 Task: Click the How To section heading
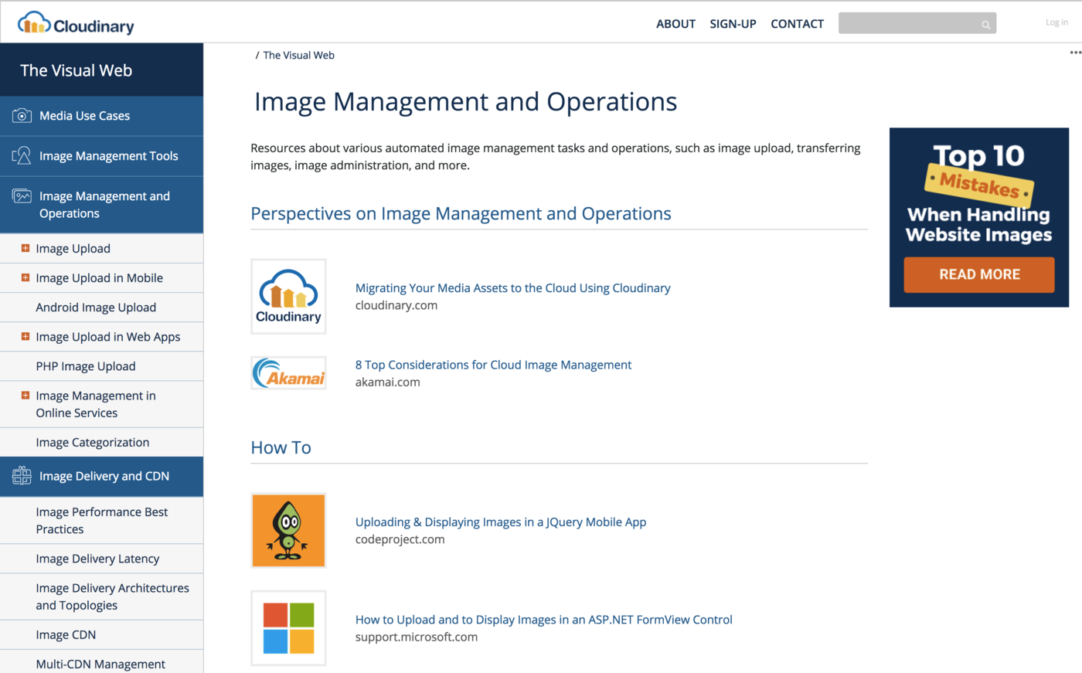click(x=281, y=447)
